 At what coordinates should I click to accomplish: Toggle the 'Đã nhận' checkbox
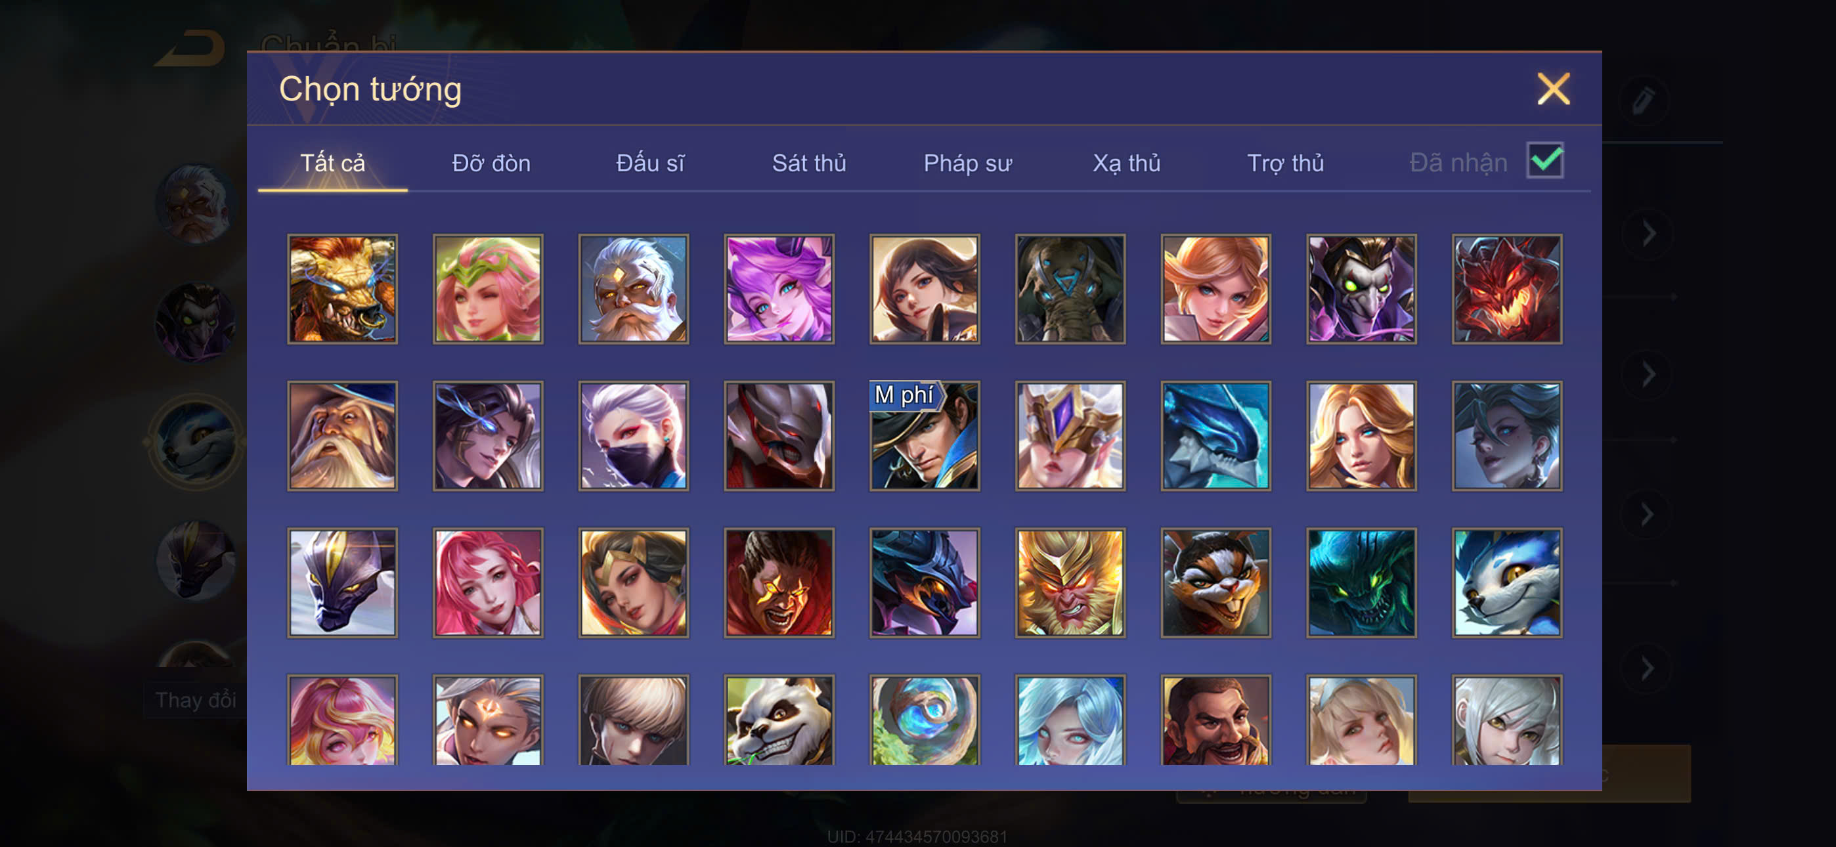(x=1544, y=160)
